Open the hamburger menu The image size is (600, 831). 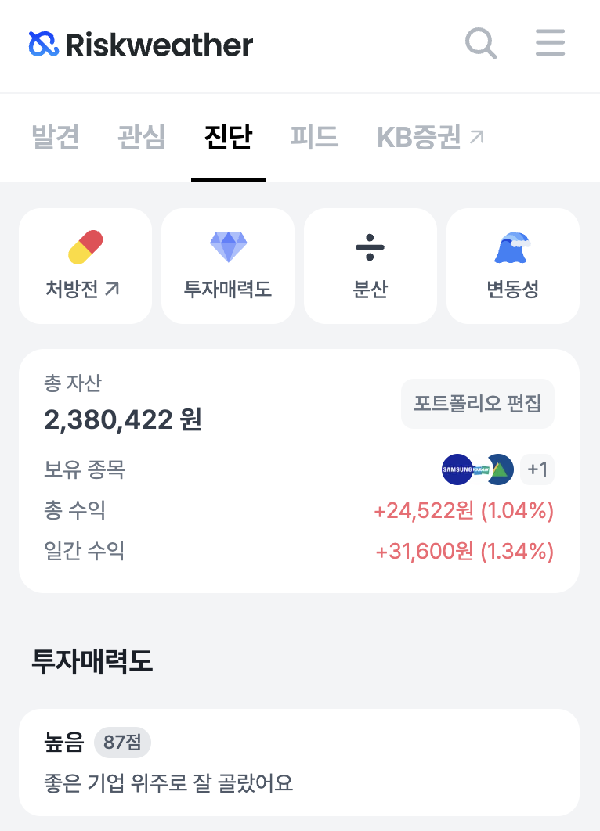tap(550, 43)
